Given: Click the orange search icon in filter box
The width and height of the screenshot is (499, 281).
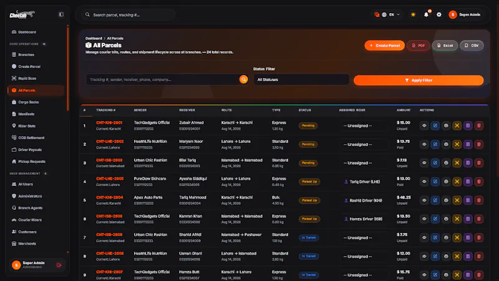Looking at the screenshot, I should pos(243,79).
